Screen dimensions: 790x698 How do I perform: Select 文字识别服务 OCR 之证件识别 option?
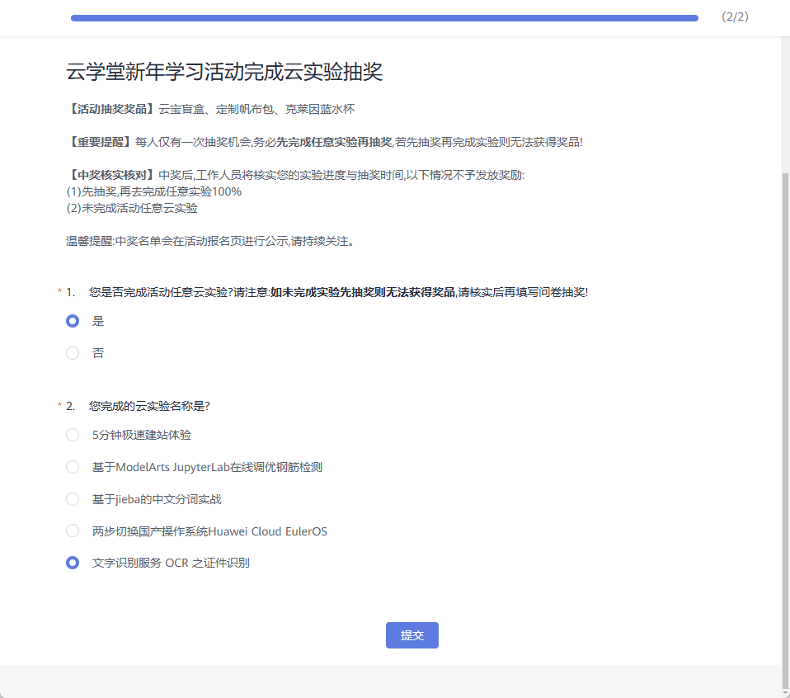pos(73,564)
